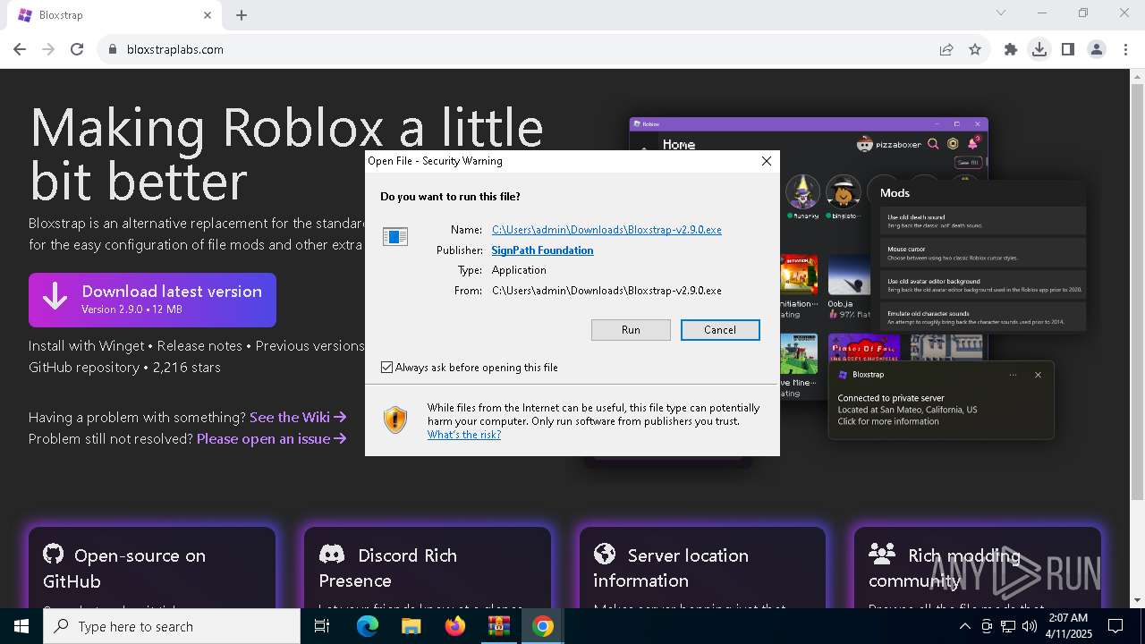Close the Bloxstrap browser tab
Image resolution: width=1145 pixels, height=644 pixels.
[x=208, y=15]
